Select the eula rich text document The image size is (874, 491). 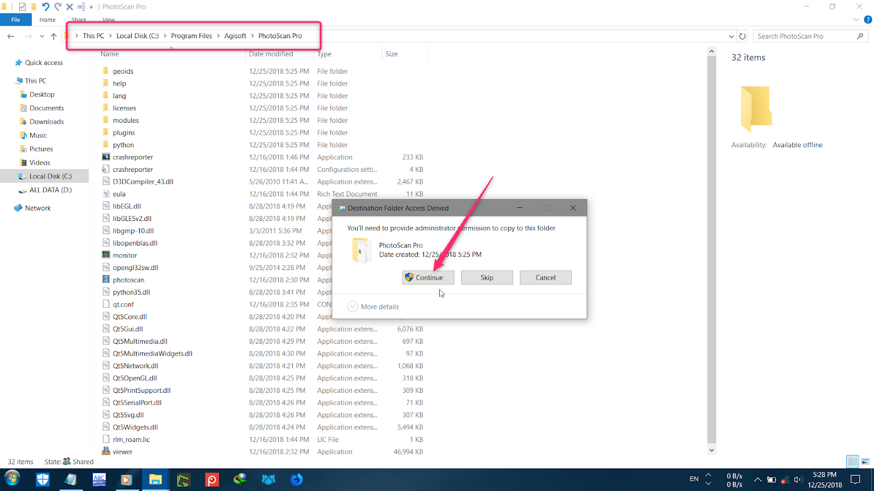119,194
